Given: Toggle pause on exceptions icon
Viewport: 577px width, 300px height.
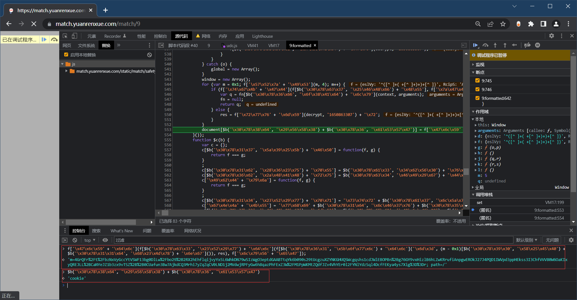Looking at the screenshot, I should [x=537, y=45].
